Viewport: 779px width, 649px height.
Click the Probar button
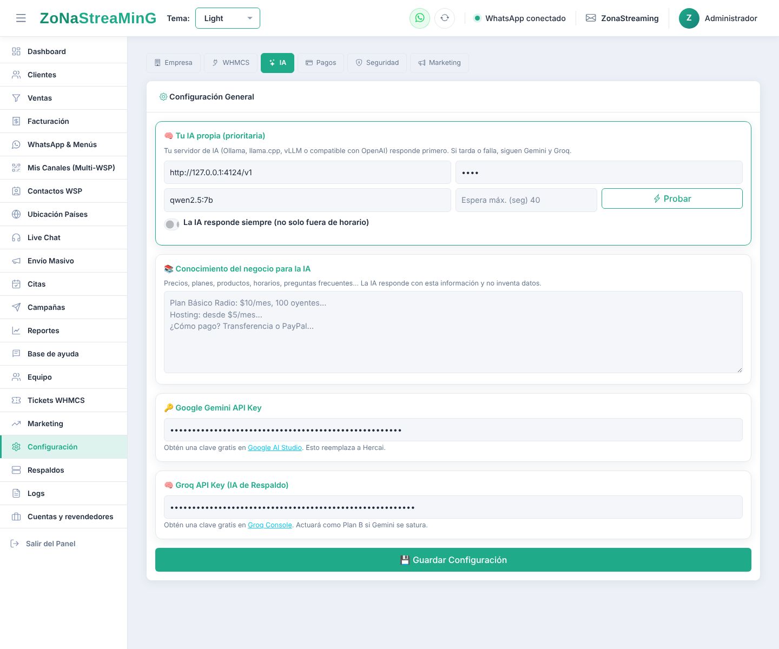click(672, 198)
